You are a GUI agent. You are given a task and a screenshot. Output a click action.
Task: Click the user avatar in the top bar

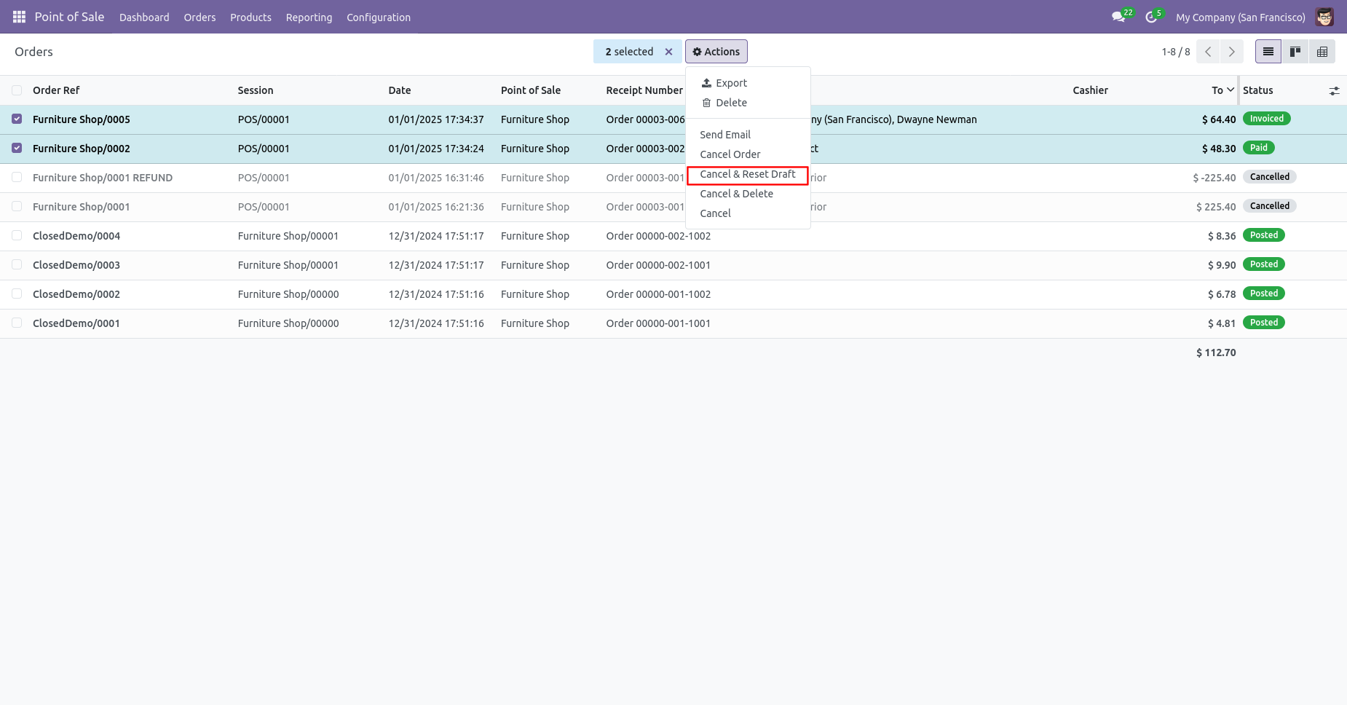[1324, 17]
